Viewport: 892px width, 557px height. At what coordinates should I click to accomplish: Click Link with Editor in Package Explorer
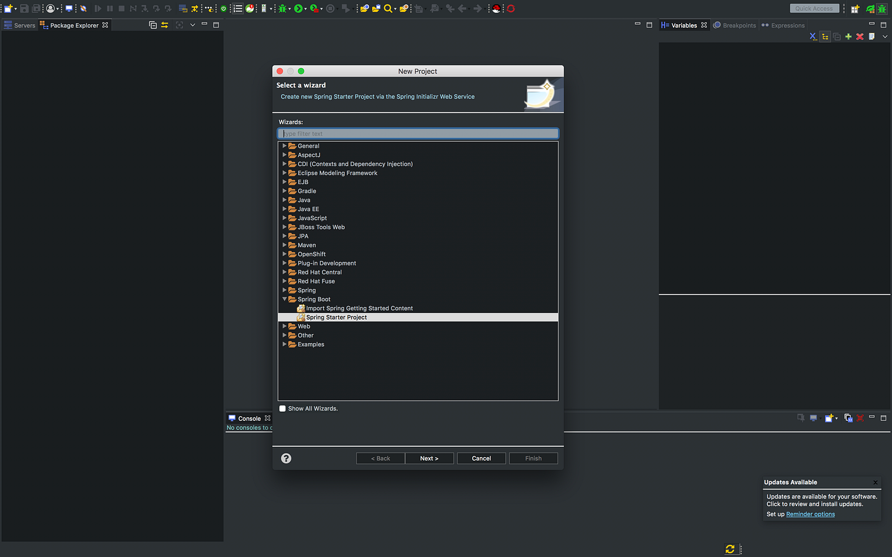164,25
